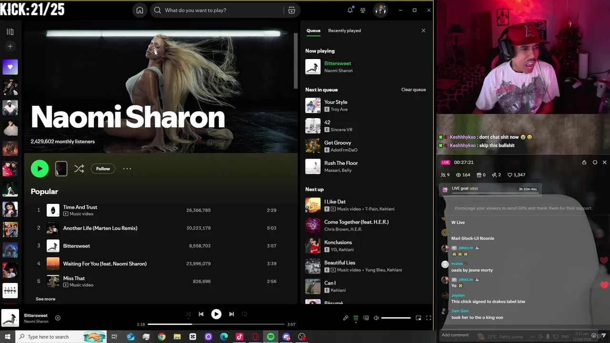Toggle shuffle in the player bar
Screen dimensions: 610x343
click(x=188, y=314)
